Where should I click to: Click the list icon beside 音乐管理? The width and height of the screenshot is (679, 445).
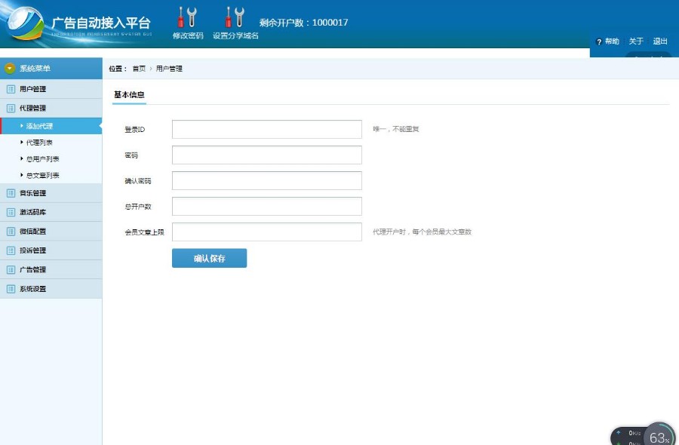[x=11, y=194]
